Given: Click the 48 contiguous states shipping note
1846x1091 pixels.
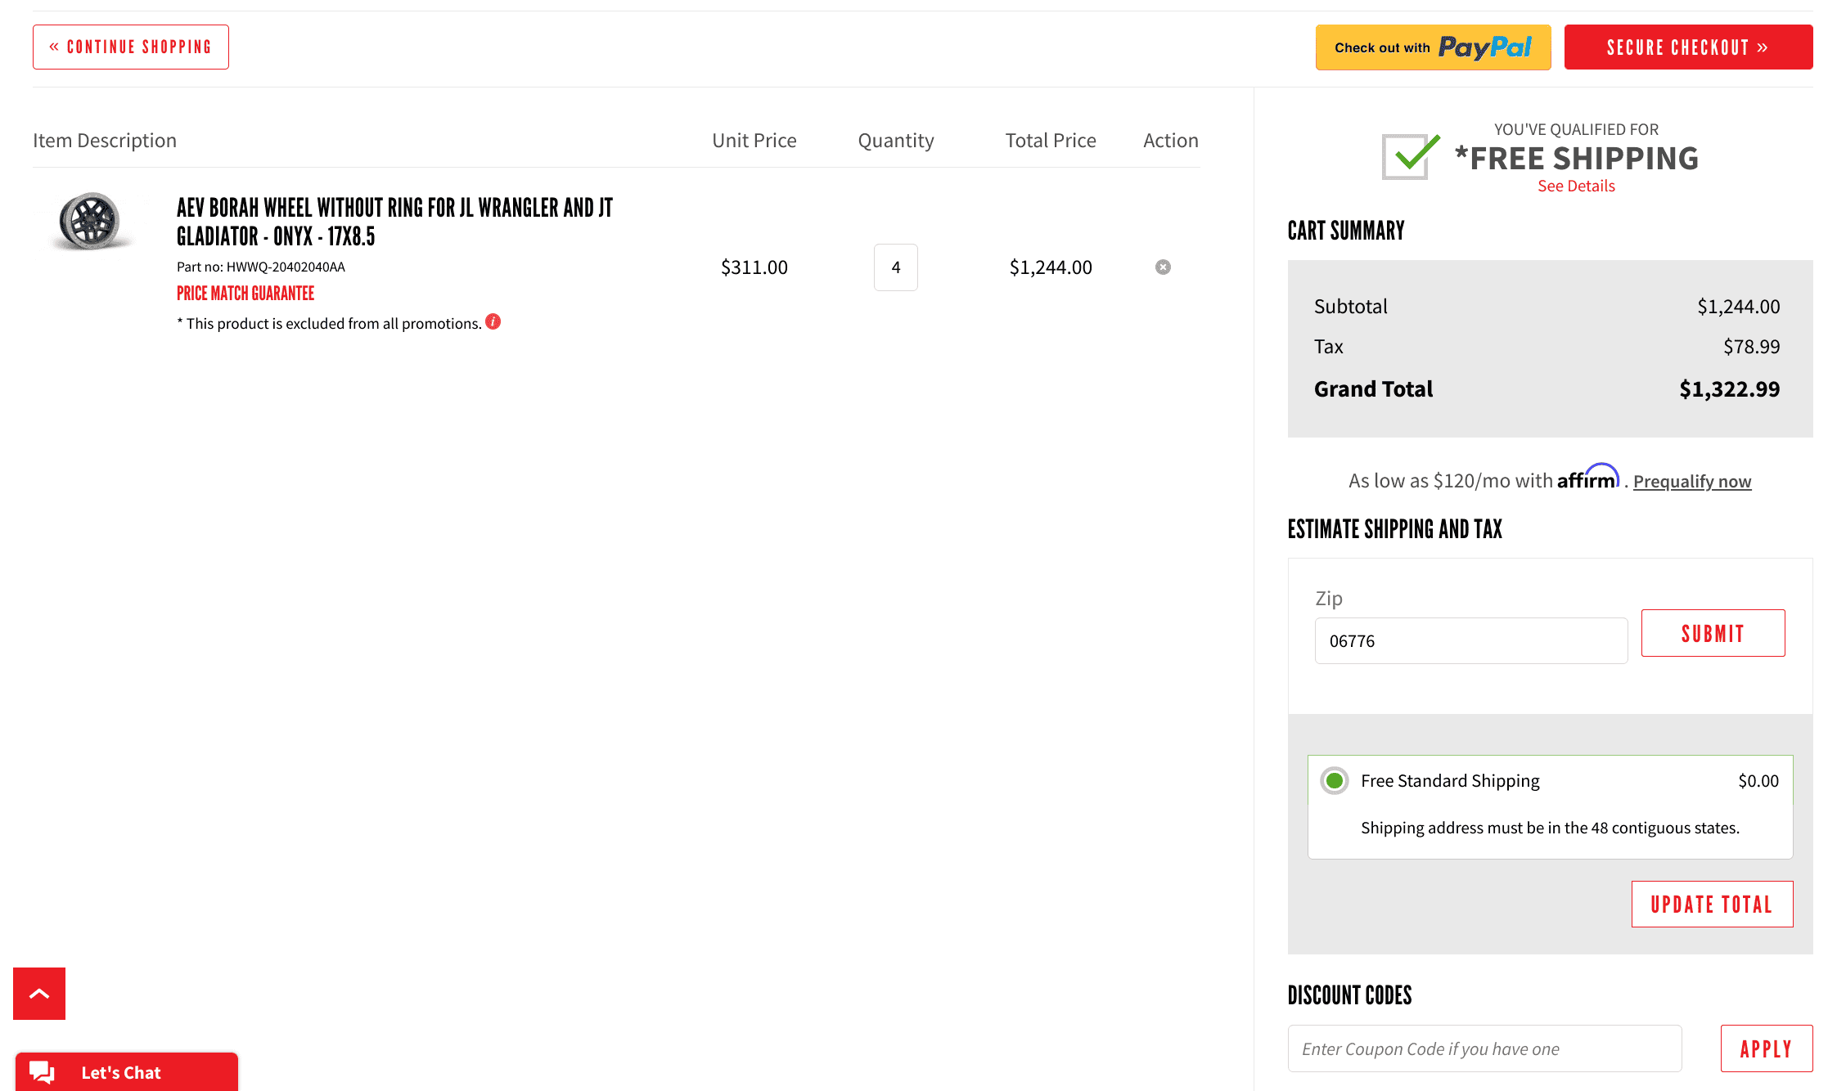Looking at the screenshot, I should tap(1550, 828).
